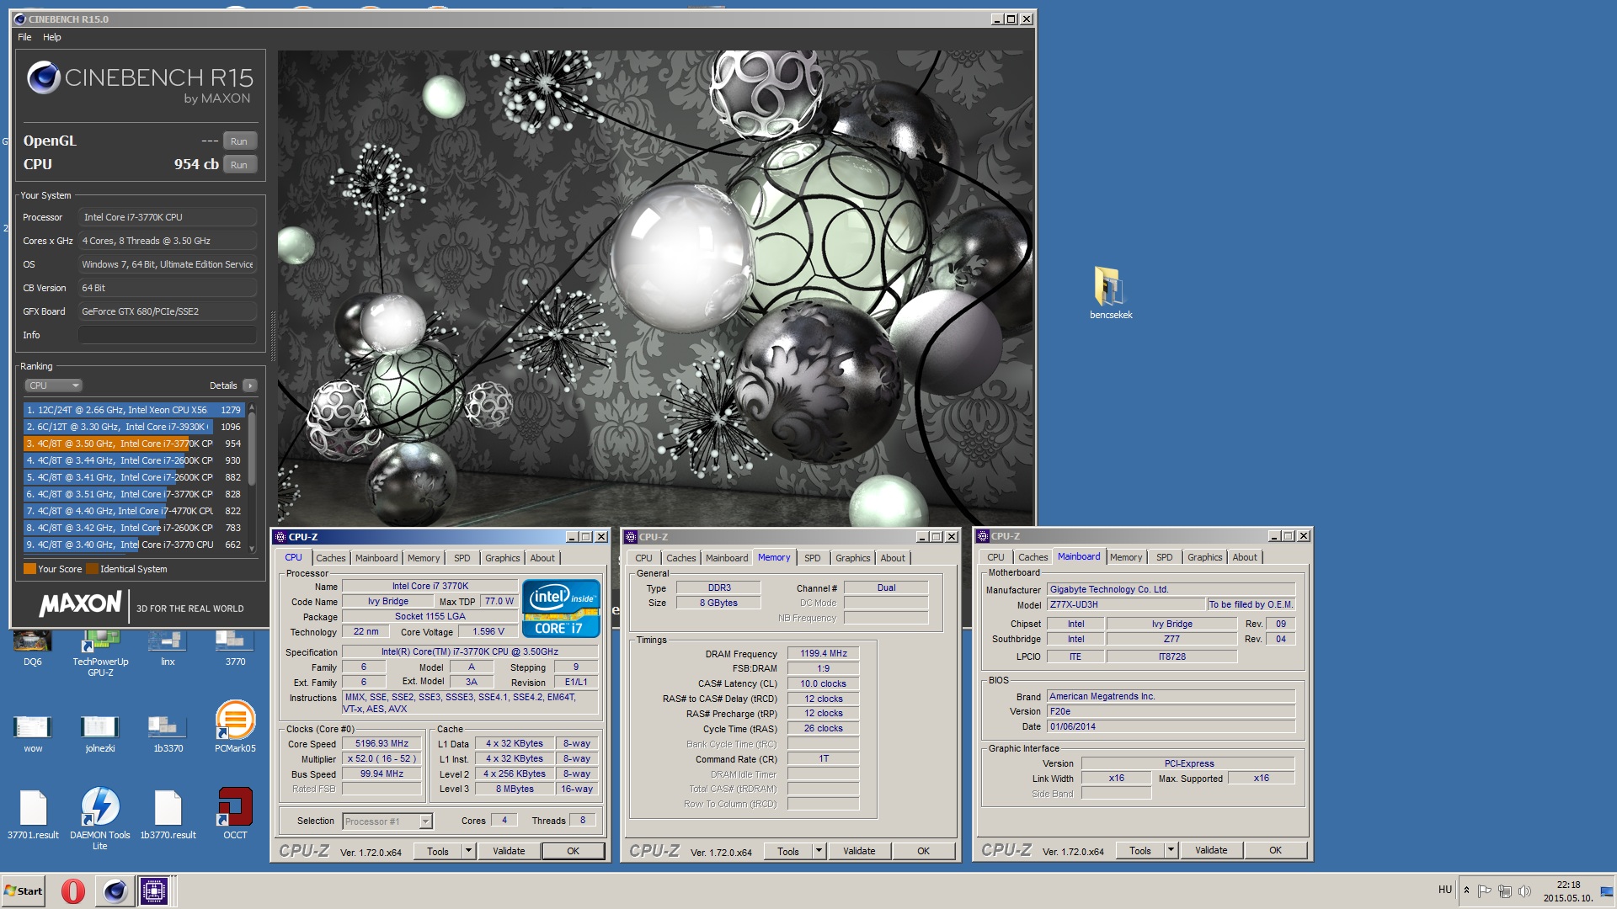Open the linx desktop icon
Screen dimensions: 1617x909
168,648
